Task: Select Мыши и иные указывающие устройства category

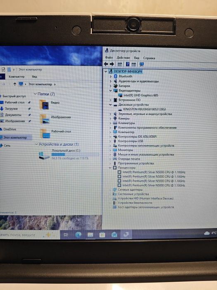Action: click(x=146, y=155)
